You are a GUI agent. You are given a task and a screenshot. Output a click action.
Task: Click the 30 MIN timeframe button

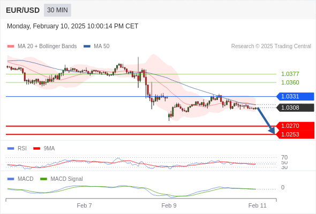click(57, 10)
